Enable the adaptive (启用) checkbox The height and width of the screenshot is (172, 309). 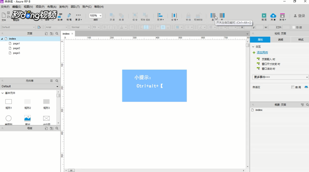pos(293,87)
